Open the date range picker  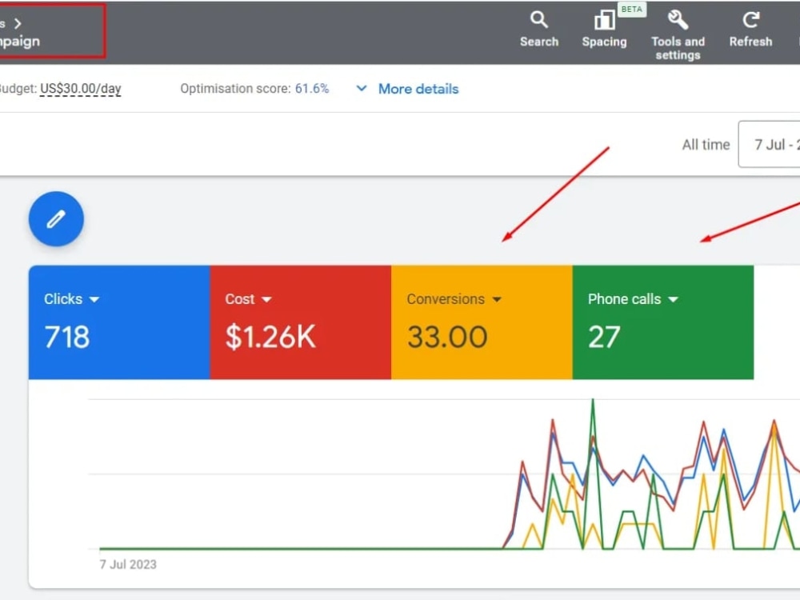pyautogui.click(x=770, y=144)
